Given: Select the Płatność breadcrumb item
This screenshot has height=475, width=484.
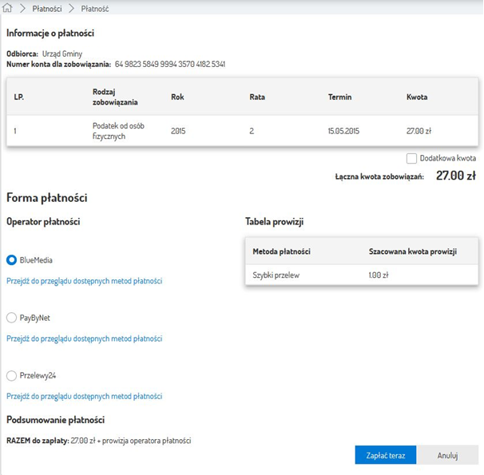Looking at the screenshot, I should tap(95, 9).
